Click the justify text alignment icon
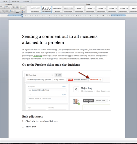 tap(7, 11)
